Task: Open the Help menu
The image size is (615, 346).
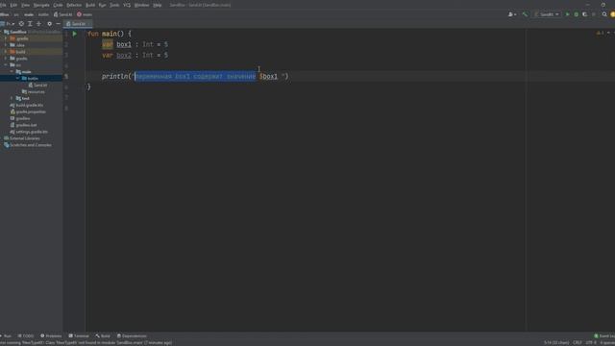Action: coord(158,5)
